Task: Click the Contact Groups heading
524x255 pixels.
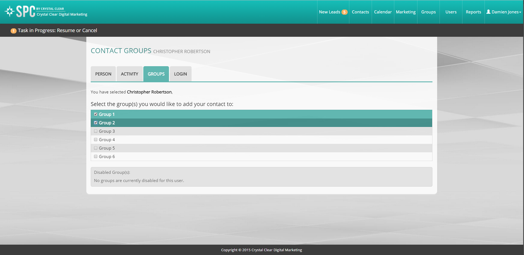Action: [121, 51]
